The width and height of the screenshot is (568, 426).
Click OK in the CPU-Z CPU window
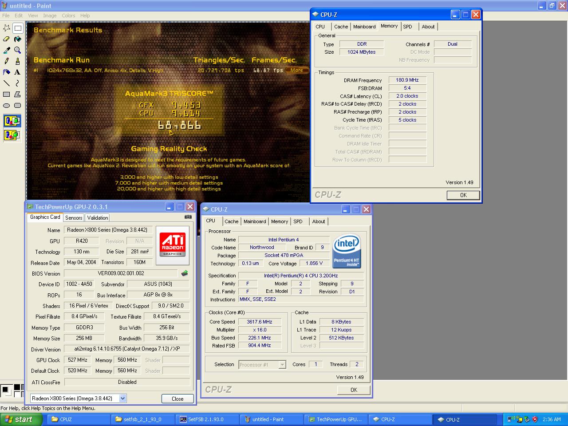coord(354,390)
